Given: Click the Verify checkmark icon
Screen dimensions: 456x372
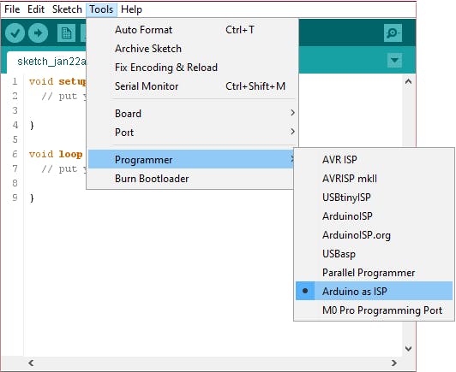Looking at the screenshot, I should click(15, 33).
